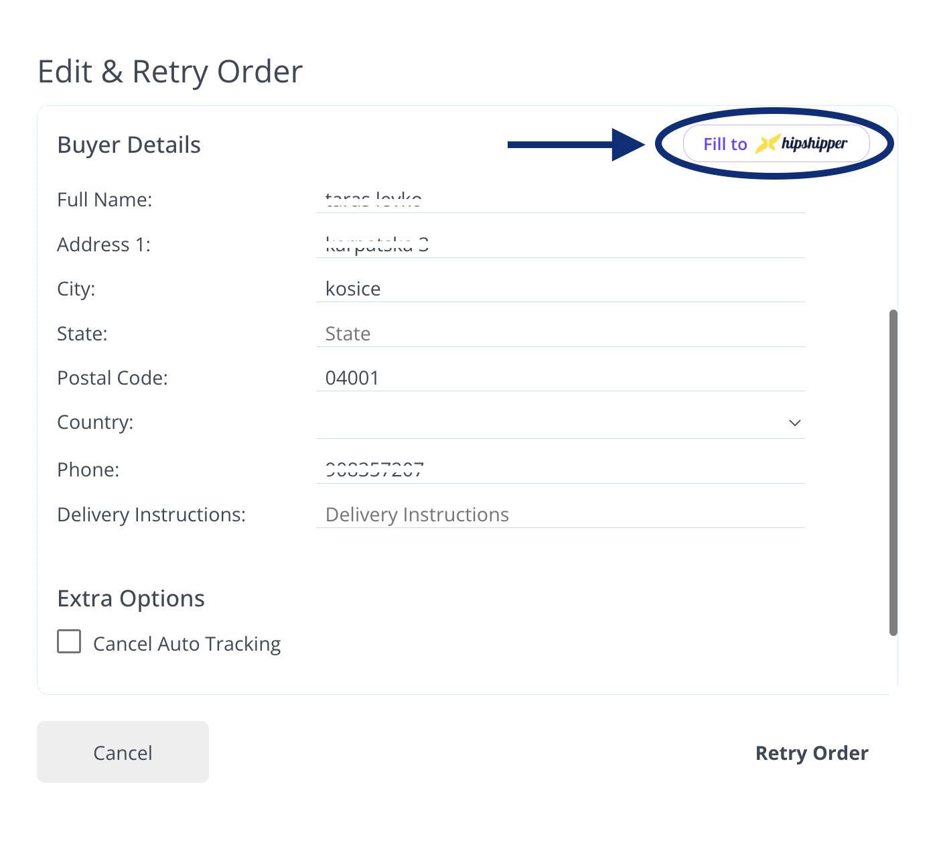Image resolution: width=939 pixels, height=847 pixels.
Task: Submit with the Retry Order button
Action: click(x=811, y=753)
